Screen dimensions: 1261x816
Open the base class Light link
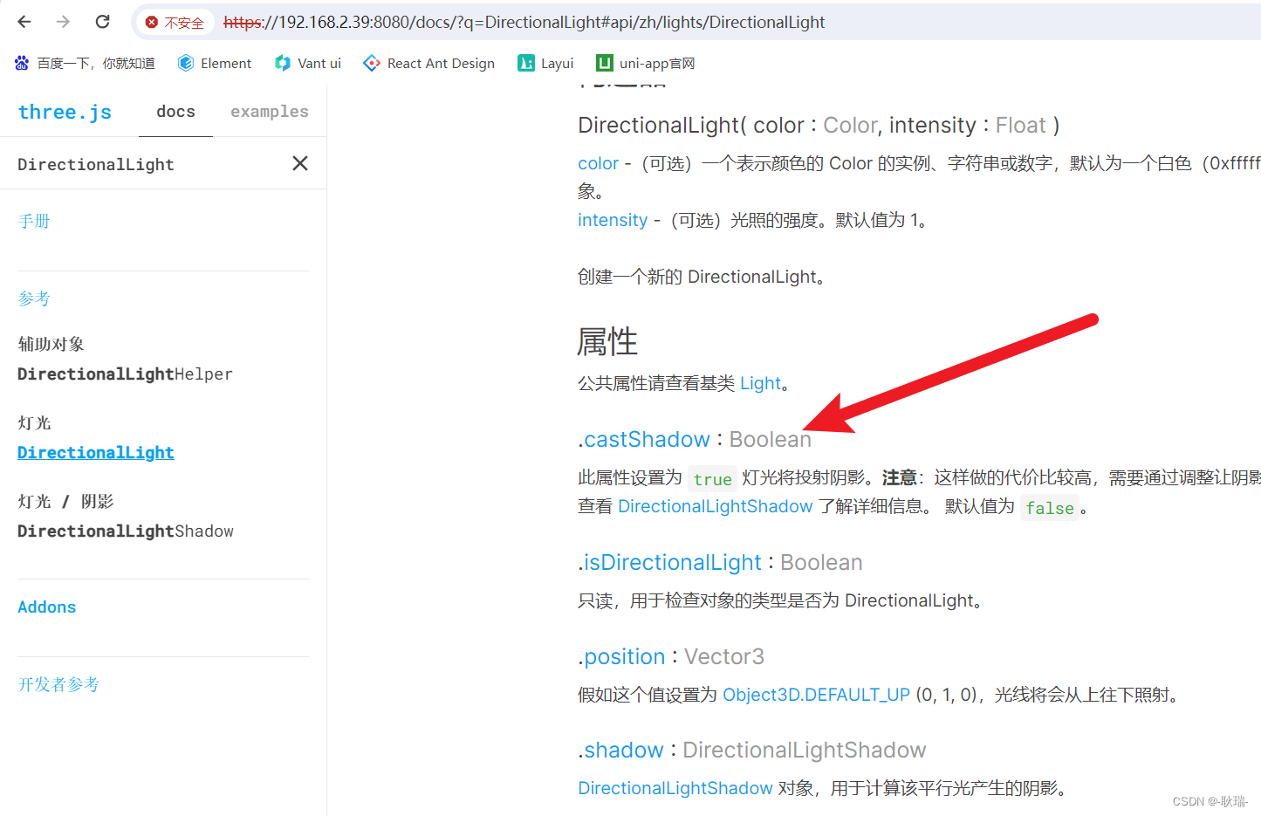point(760,383)
